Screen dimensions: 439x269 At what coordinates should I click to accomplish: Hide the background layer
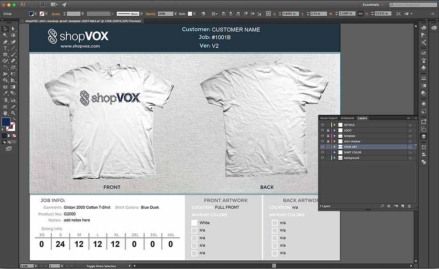(x=322, y=158)
